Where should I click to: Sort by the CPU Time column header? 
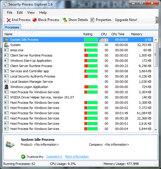coord(119,34)
